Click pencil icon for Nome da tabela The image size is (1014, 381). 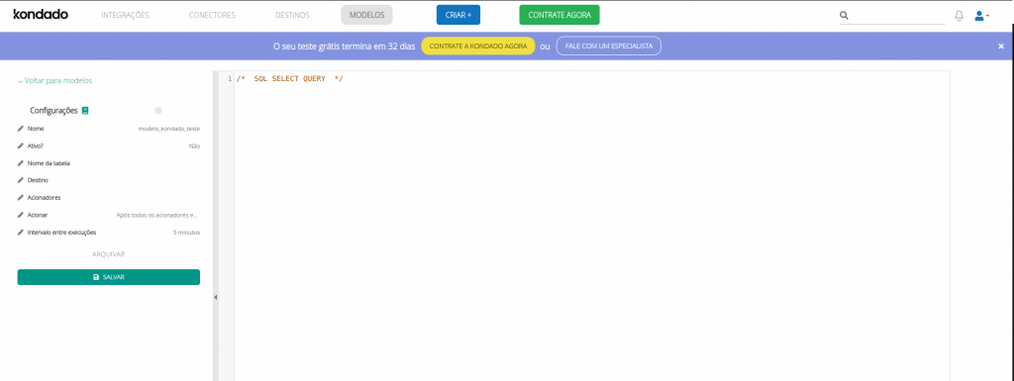click(21, 163)
